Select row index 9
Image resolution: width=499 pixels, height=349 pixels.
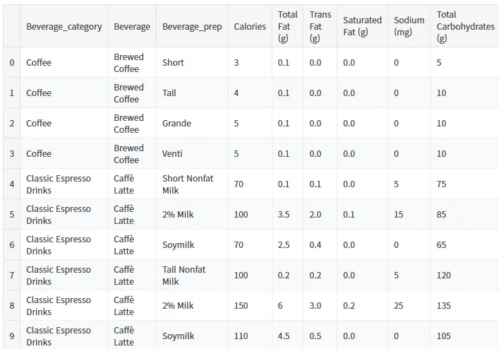(12, 336)
